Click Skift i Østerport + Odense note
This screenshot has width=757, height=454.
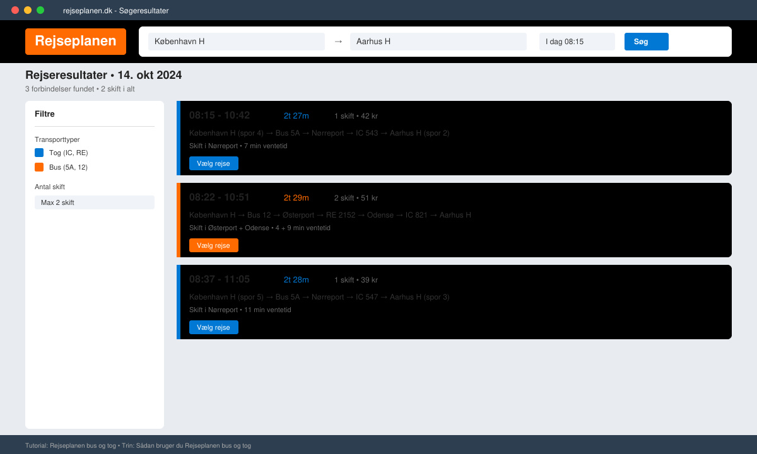260,228
